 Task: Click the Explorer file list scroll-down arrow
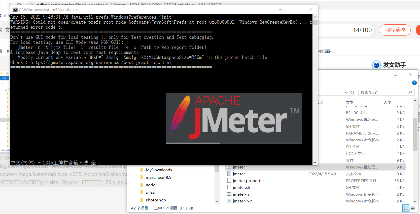tap(415, 201)
